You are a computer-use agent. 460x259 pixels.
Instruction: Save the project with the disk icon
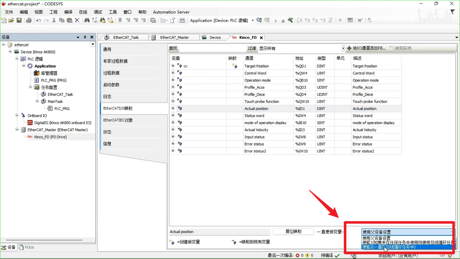coord(19,21)
